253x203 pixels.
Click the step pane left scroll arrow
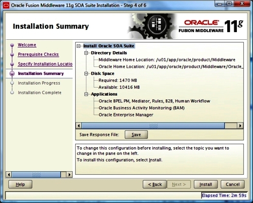click(x=9, y=175)
